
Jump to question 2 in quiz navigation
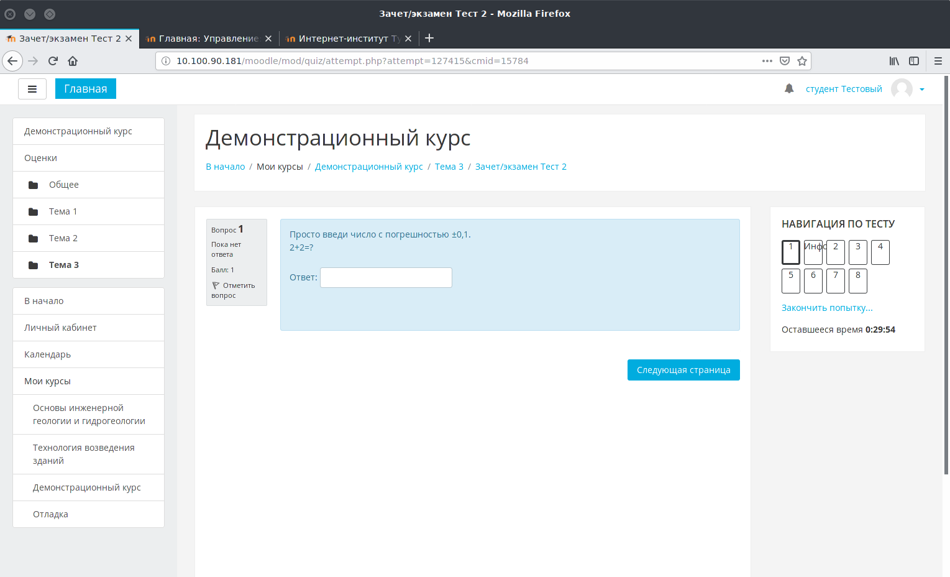pos(836,252)
